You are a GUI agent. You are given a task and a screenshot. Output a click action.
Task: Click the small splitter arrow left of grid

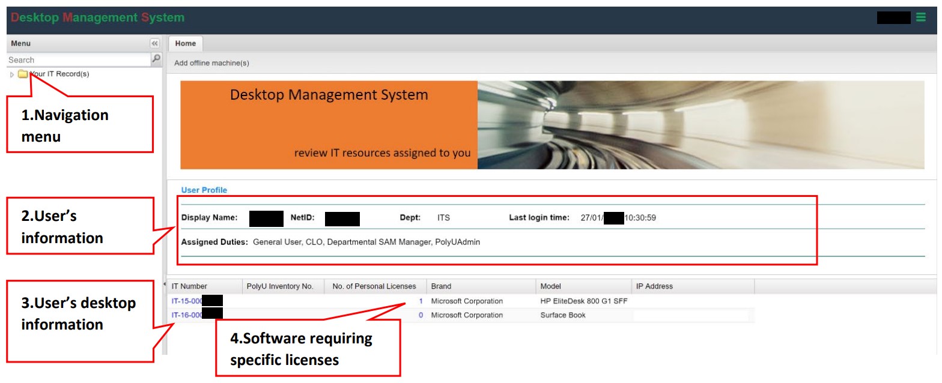pos(165,284)
